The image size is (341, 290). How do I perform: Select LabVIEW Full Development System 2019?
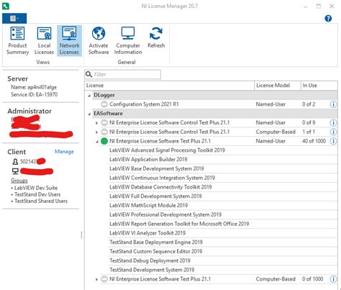pos(155,196)
